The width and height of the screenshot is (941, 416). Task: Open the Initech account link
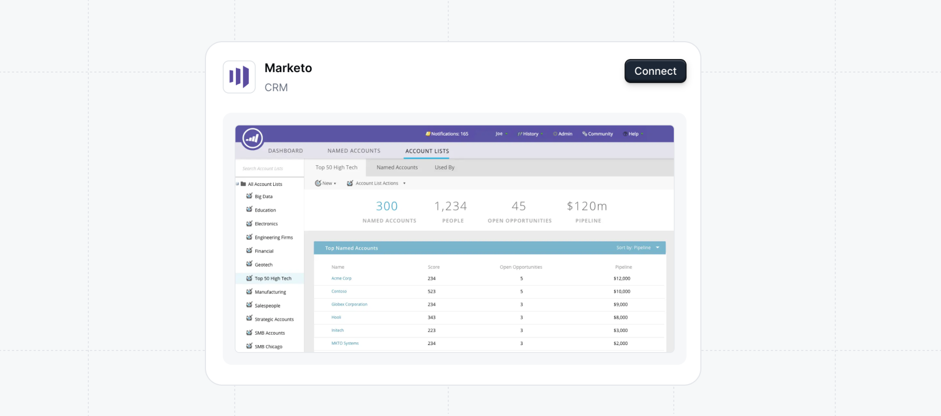coord(337,330)
